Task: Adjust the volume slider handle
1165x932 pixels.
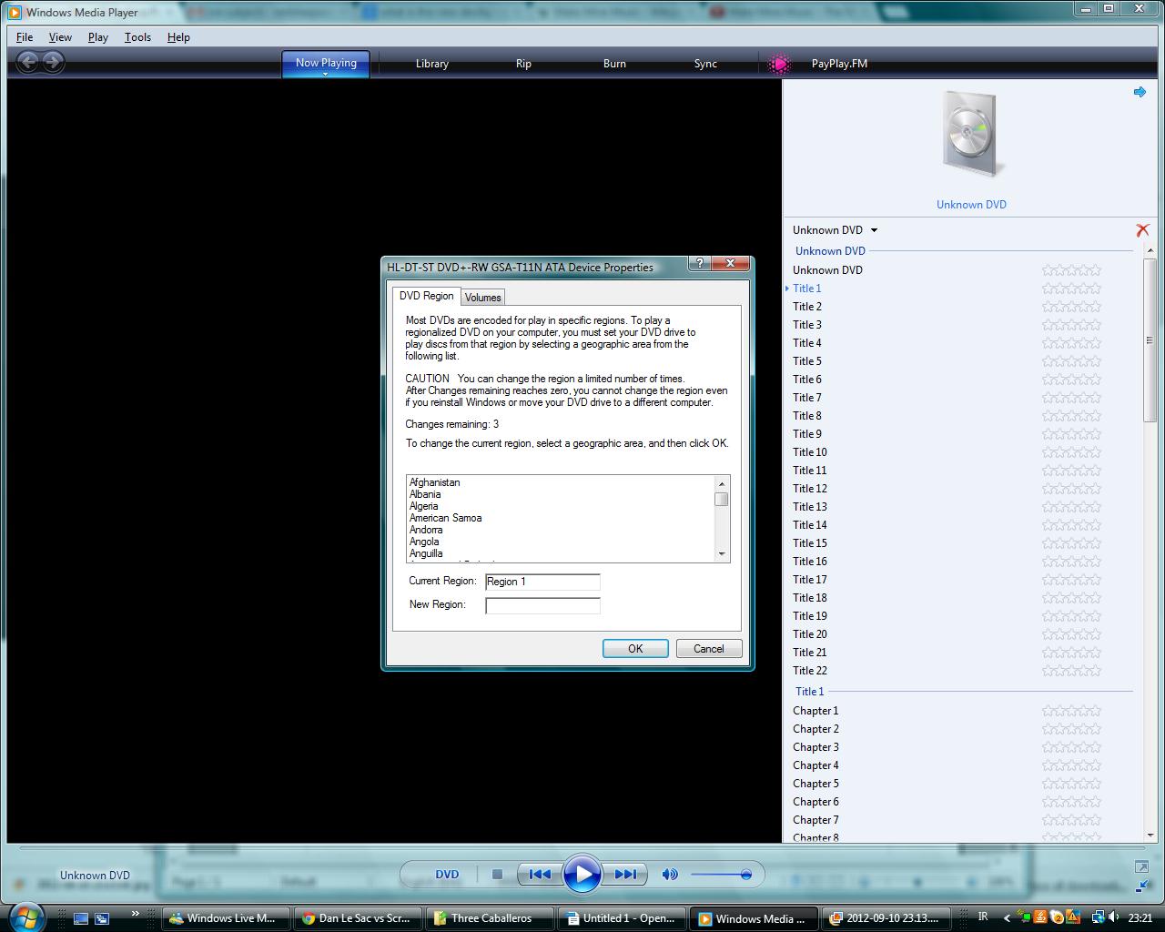Action: coord(745,875)
